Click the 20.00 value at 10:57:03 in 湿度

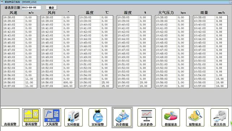click(x=143, y=86)
